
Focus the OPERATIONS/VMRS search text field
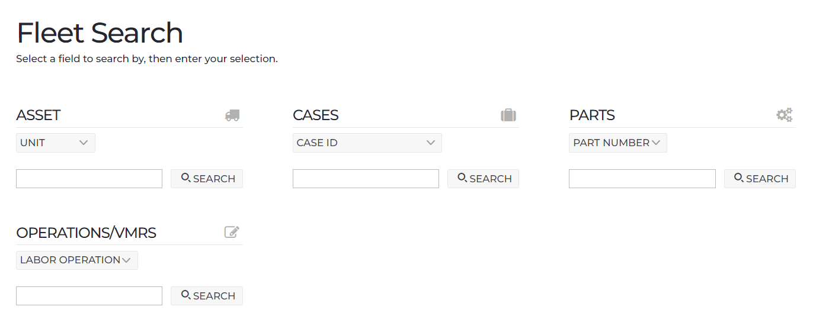pos(89,296)
